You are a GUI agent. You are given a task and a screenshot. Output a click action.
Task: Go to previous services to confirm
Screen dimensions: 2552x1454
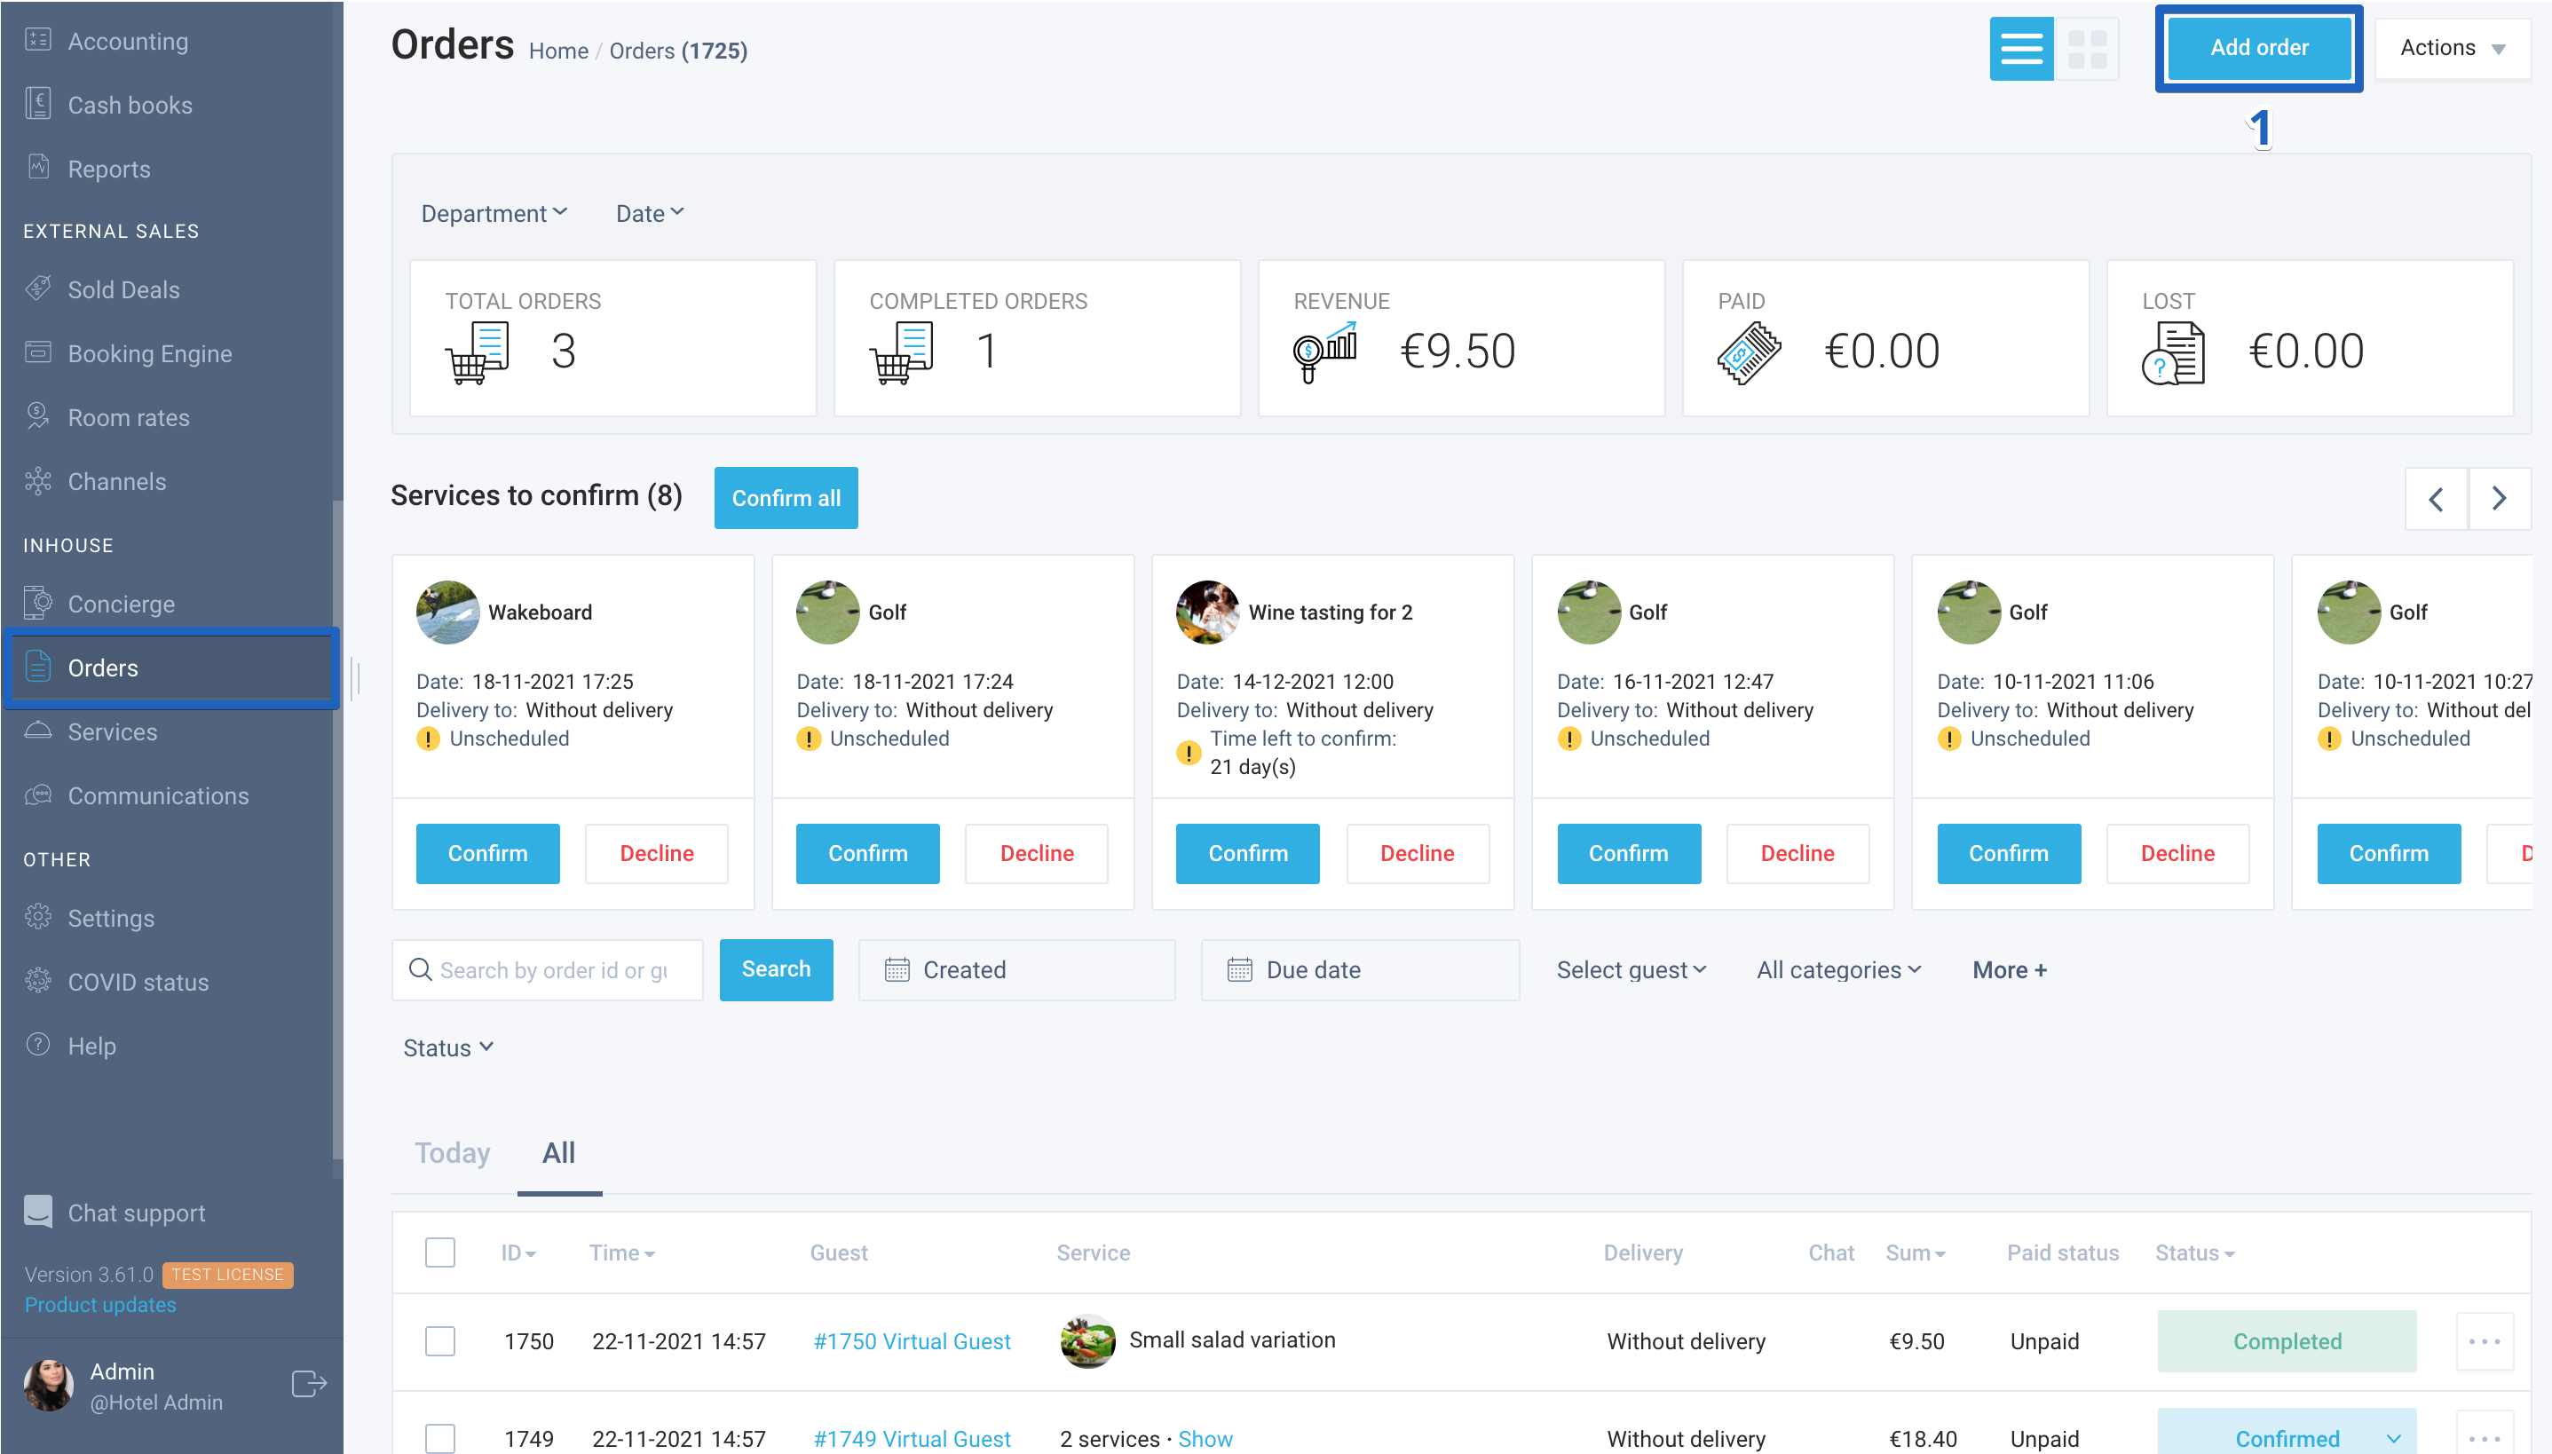tap(2437, 498)
